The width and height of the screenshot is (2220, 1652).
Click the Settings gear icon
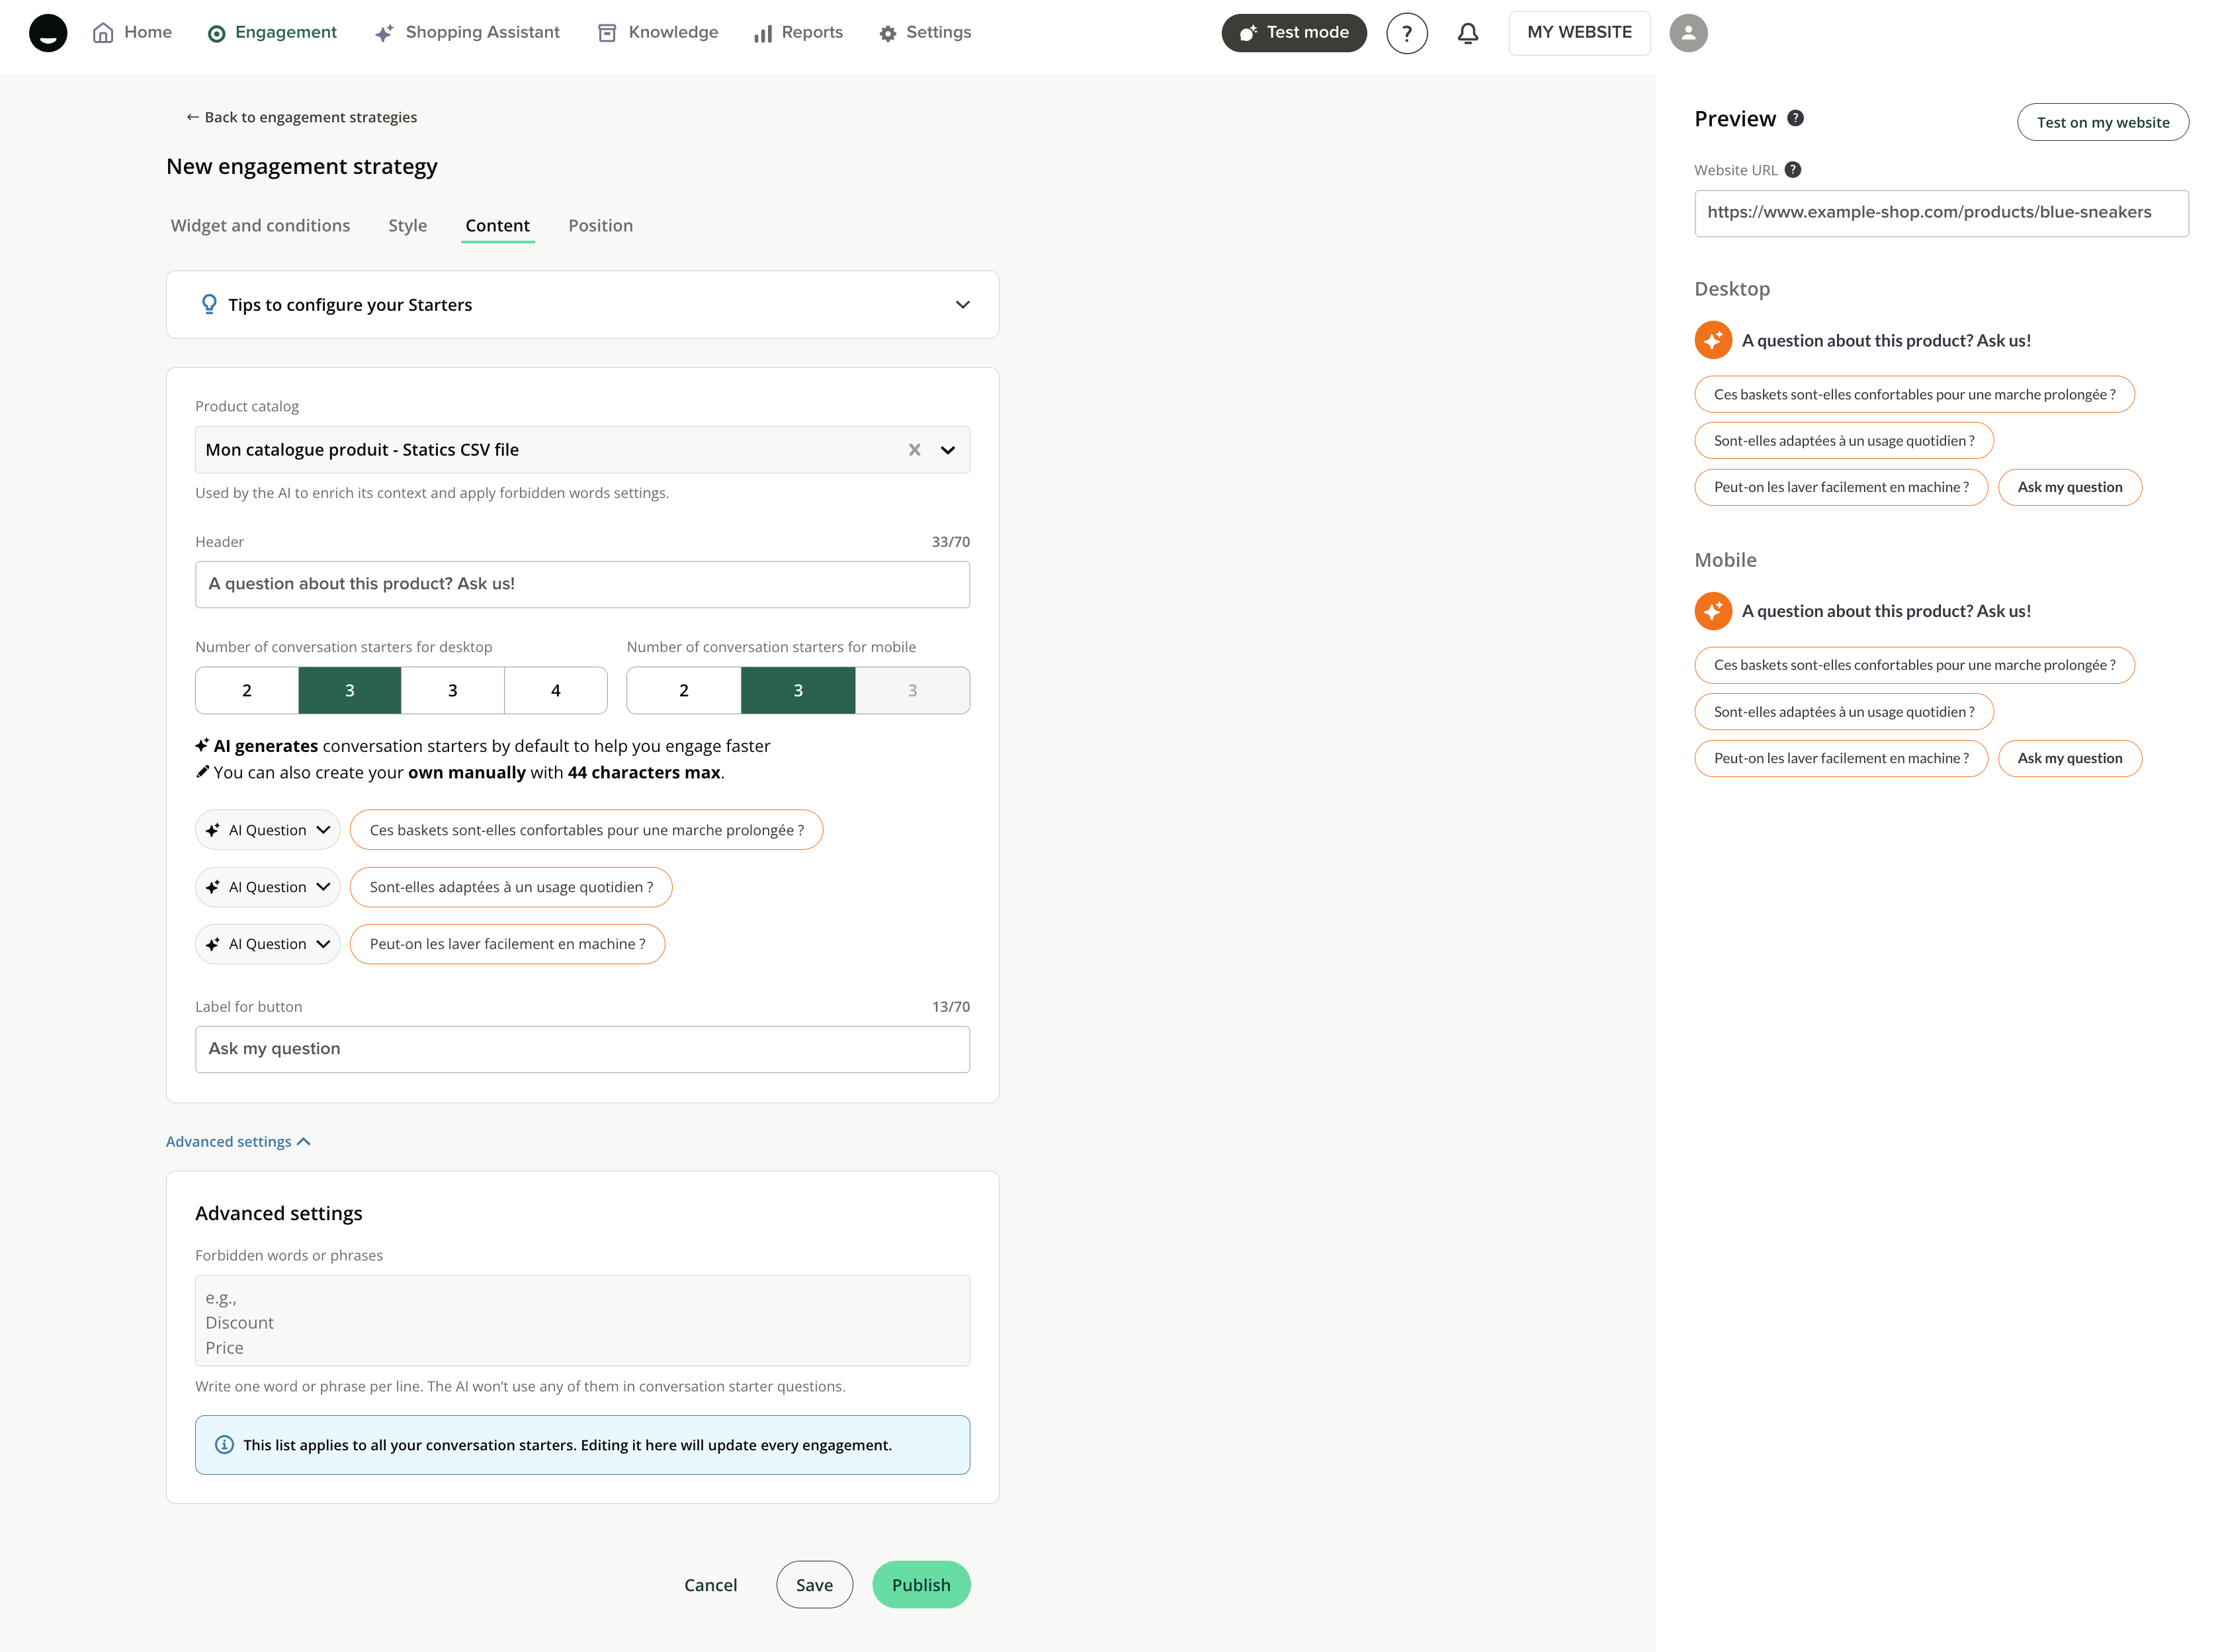point(888,34)
